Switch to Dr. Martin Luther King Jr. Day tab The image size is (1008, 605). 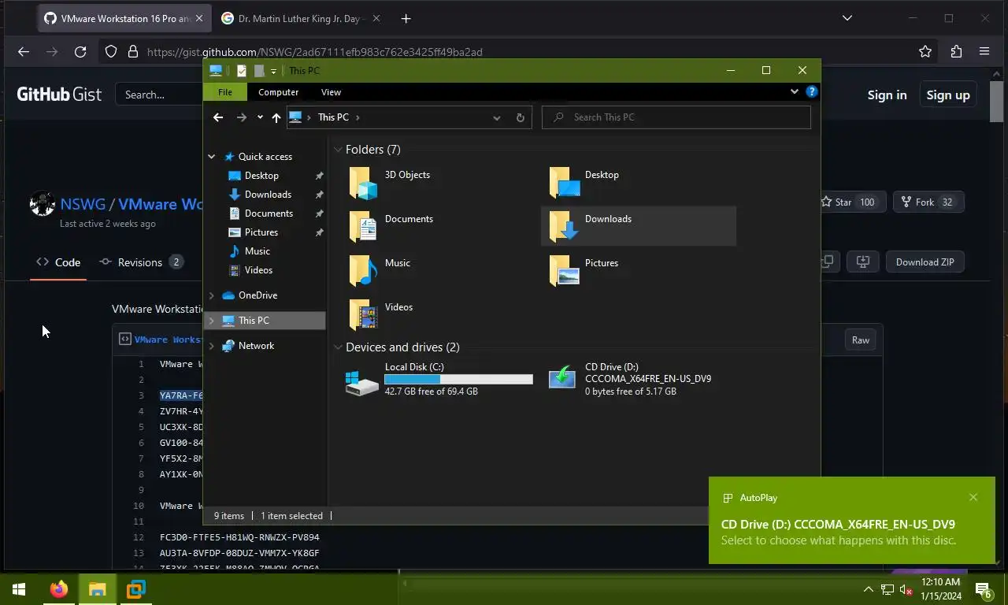point(299,18)
